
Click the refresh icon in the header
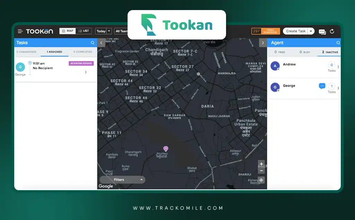click(x=332, y=31)
